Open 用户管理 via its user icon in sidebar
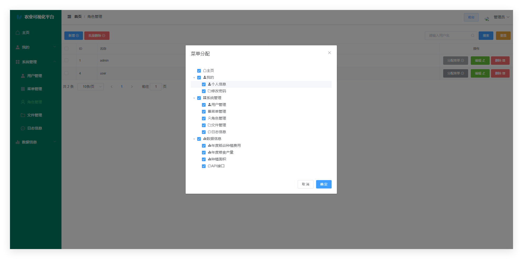 click(x=23, y=76)
